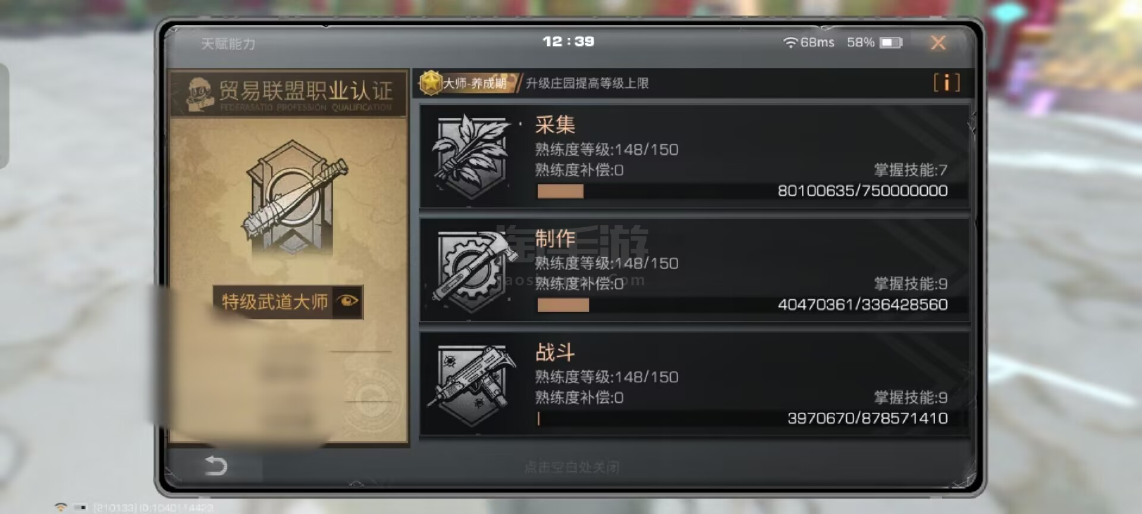Click 点击空白处关闭 text at bottom
The image size is (1142, 514).
[572, 467]
